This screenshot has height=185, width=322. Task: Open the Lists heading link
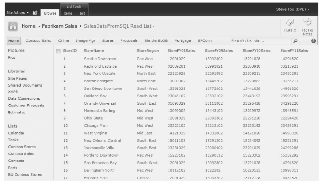pyautogui.click(x=13, y=126)
